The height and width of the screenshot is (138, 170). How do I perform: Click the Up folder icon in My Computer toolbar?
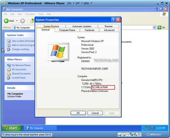pos(32,21)
